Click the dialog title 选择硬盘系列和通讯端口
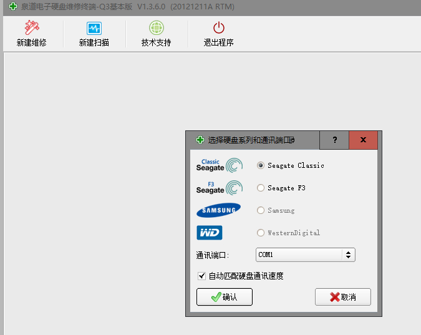 tap(251, 140)
